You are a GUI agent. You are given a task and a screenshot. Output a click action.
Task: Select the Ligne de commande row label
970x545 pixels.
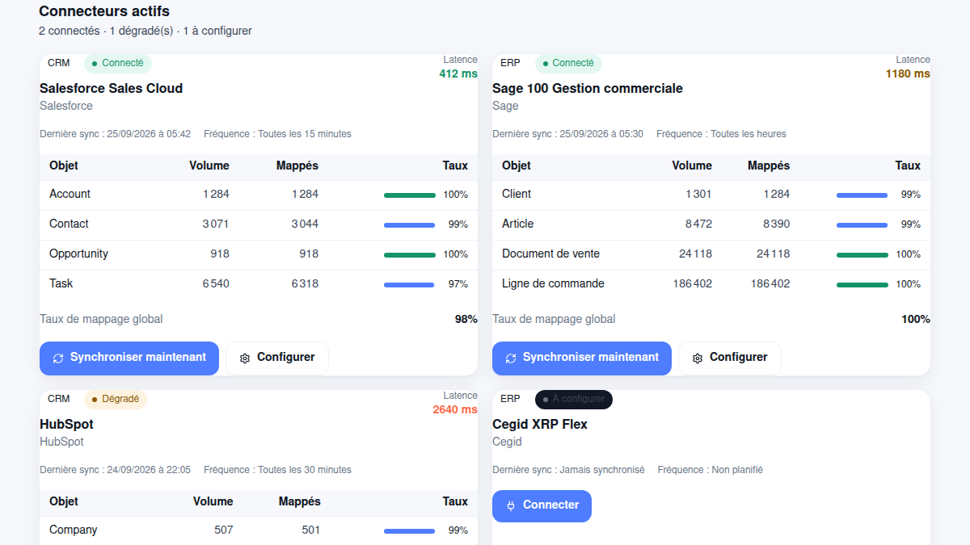click(553, 284)
